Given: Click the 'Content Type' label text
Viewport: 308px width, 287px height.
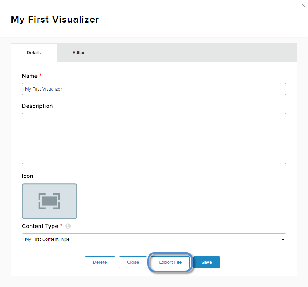Looking at the screenshot, I should (40, 226).
